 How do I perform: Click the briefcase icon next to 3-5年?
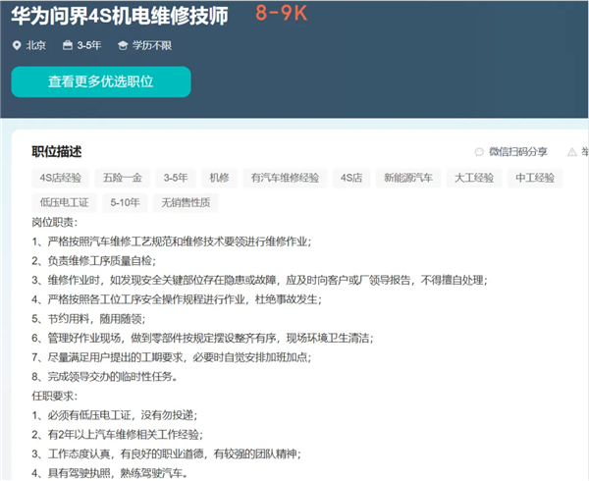pos(68,45)
